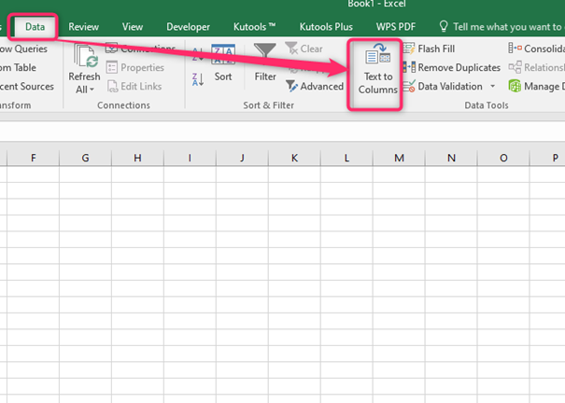
Task: Click the Recent Sources button
Action: 27,87
